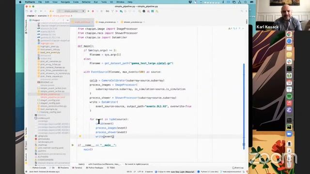The image size is (310, 174).
Task: Click Karl Kosack video thumbnail
Action: [283, 15]
